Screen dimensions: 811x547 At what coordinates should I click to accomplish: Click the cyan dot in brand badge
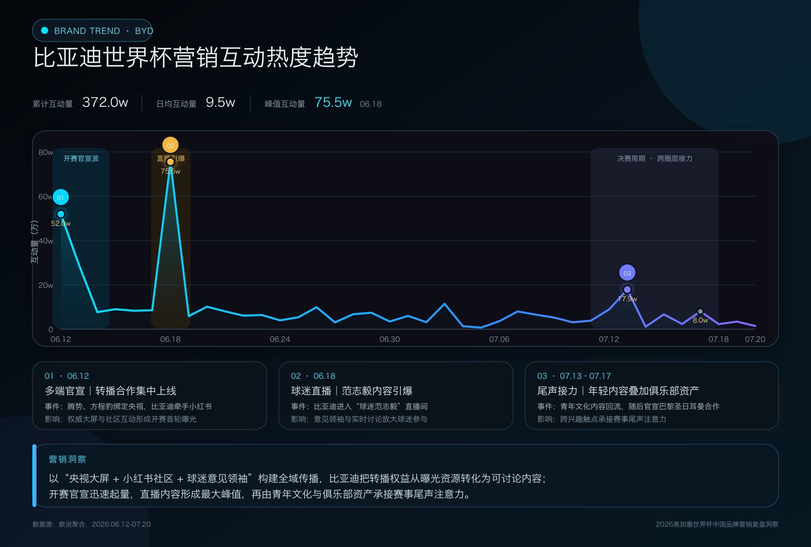tap(45, 30)
